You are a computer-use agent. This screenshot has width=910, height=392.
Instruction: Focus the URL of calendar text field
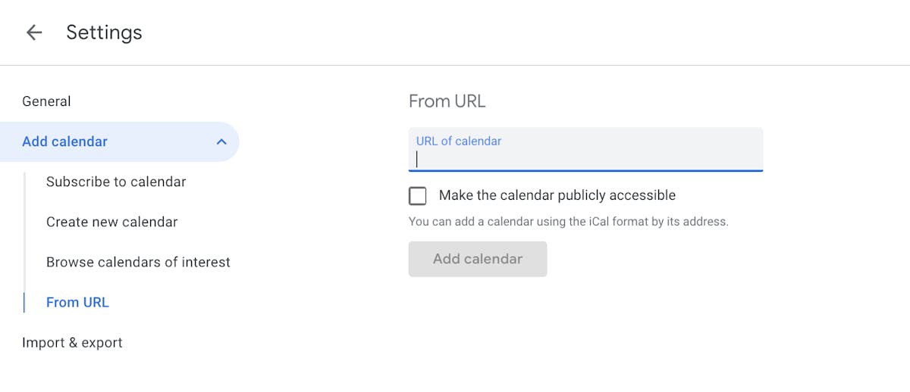585,149
